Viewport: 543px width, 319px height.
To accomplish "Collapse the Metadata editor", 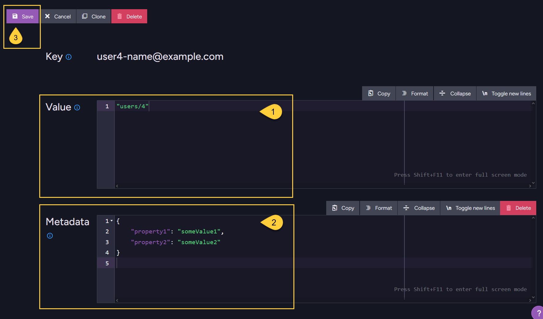I will pos(419,208).
